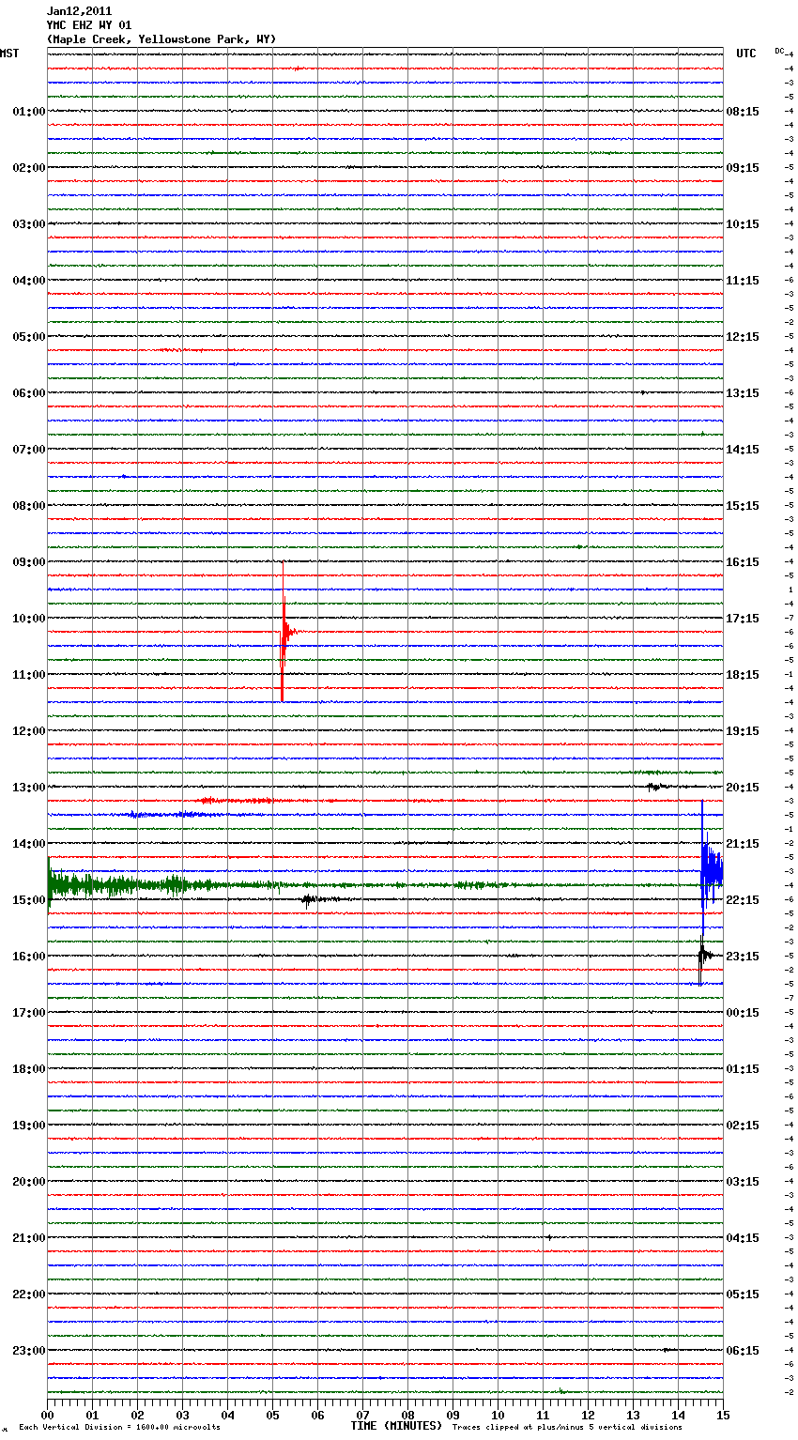Click 'Traces clipped at plus/minus 5 vertical divisions' note
Screen dimensions: 798x1440
coord(568,1428)
